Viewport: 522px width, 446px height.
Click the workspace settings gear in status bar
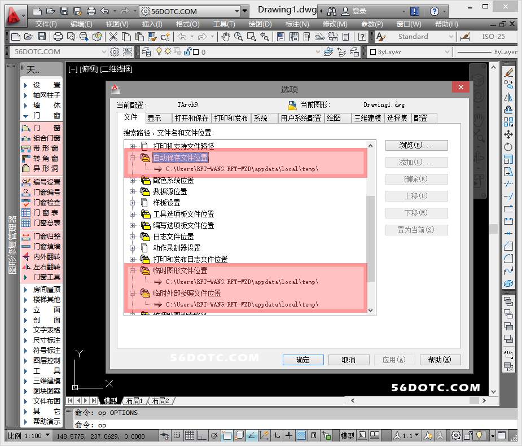click(x=455, y=435)
